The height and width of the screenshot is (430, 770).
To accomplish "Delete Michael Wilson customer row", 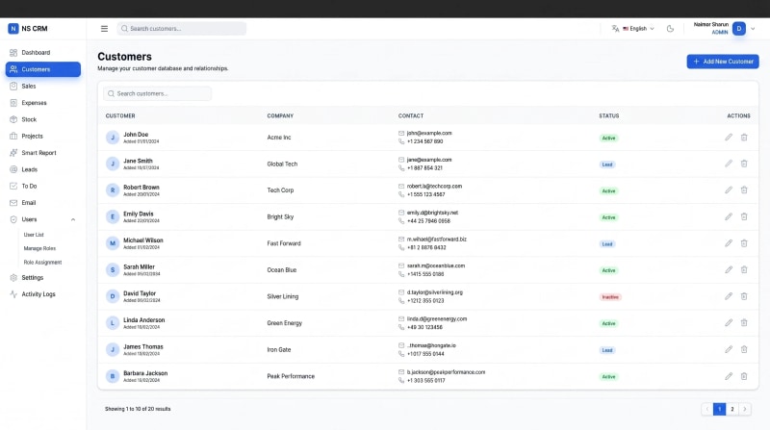I will pyautogui.click(x=744, y=243).
